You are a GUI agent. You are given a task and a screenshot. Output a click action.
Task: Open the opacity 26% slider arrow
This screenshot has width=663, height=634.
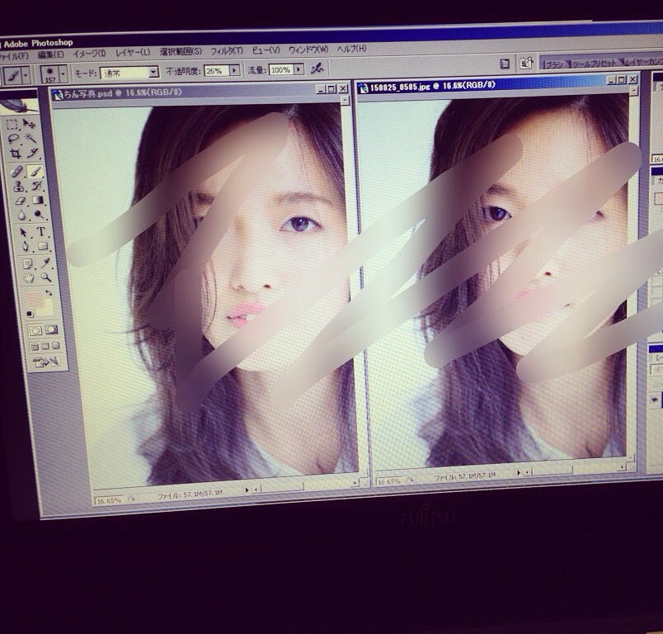[x=235, y=70]
